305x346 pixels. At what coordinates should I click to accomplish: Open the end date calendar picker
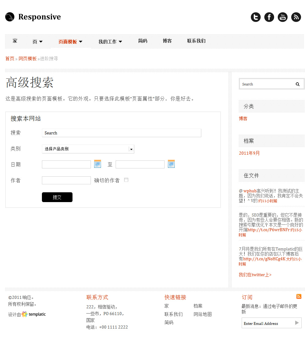[x=171, y=164]
